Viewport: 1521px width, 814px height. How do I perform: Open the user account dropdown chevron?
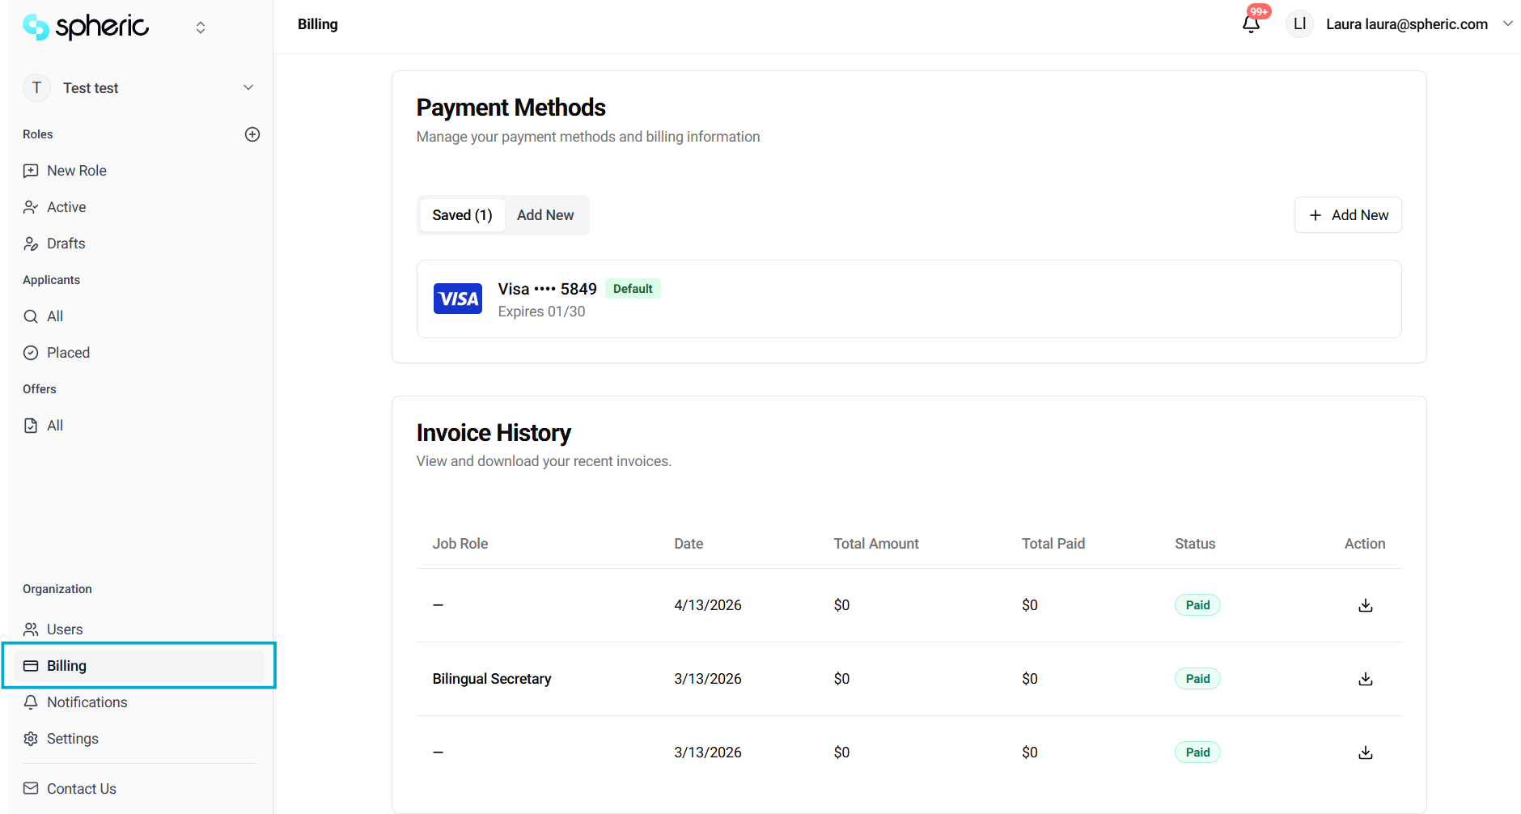point(1507,24)
